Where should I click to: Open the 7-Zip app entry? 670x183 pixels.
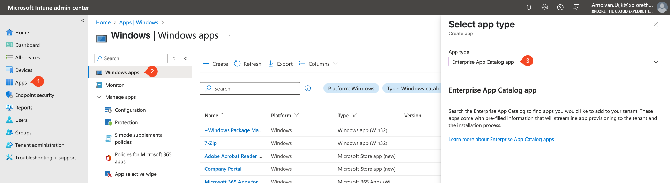tap(210, 143)
